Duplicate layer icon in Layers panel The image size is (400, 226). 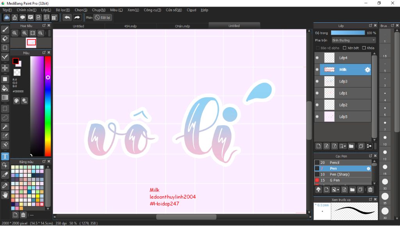pyautogui.click(x=361, y=146)
